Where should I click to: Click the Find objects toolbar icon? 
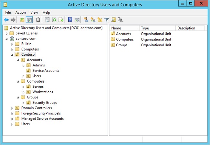pos(113,20)
